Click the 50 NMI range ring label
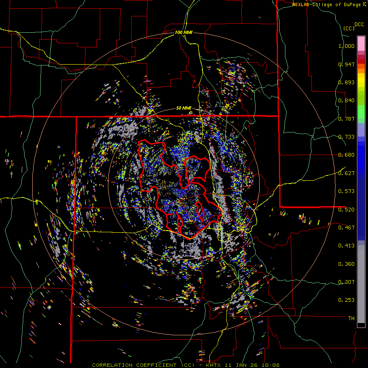This screenshot has width=368, height=368. pyautogui.click(x=184, y=108)
